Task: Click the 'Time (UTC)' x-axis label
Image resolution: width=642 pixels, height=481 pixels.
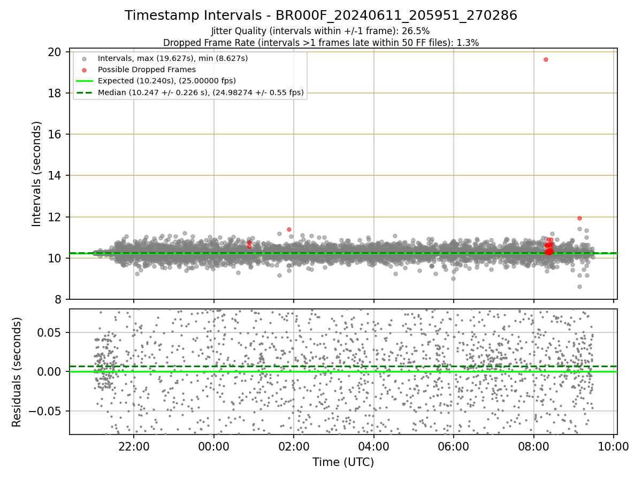Action: [x=343, y=462]
